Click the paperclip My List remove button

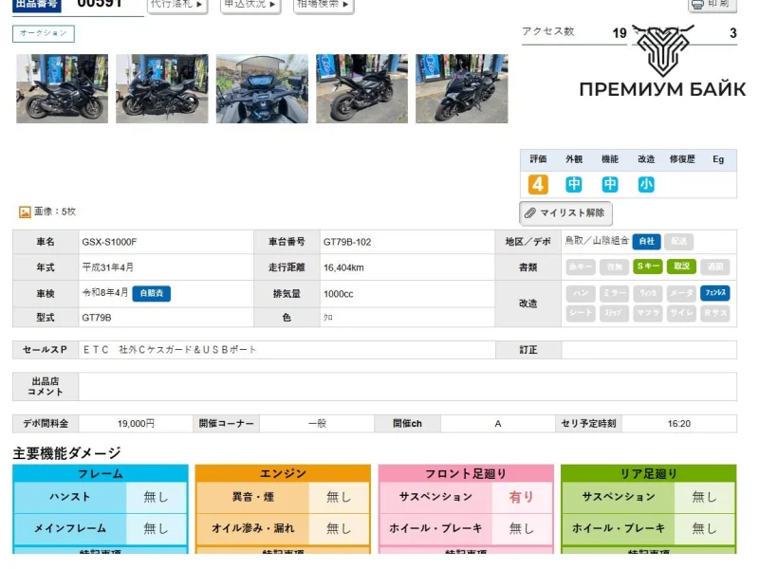click(x=565, y=213)
